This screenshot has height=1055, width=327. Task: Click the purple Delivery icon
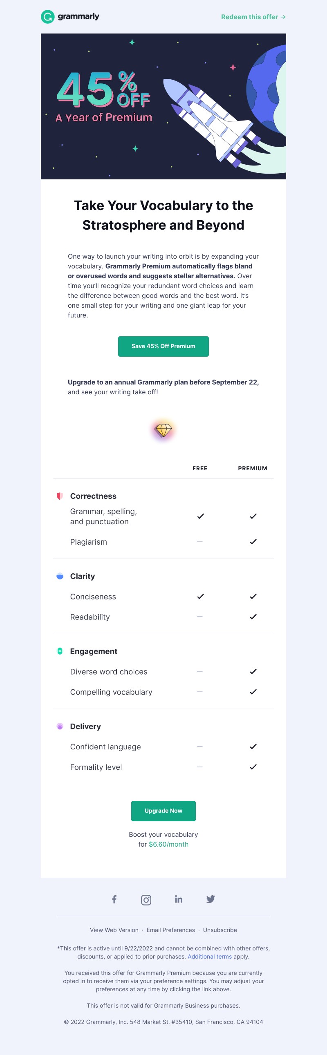point(60,726)
